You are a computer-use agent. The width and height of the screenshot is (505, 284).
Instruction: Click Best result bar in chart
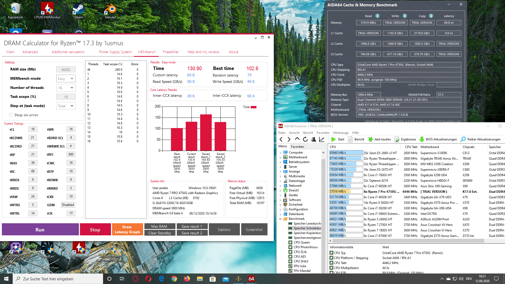177,139
